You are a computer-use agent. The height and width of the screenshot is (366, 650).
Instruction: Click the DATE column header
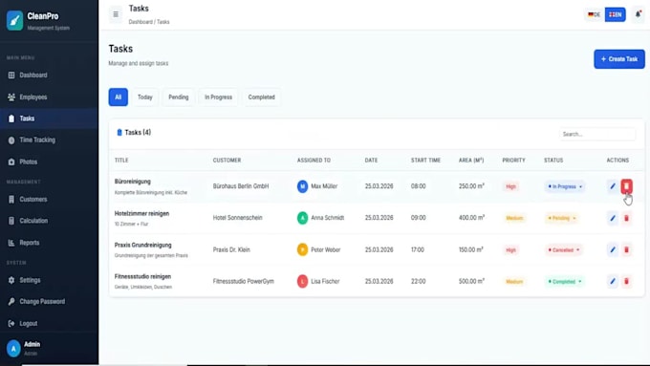click(x=371, y=161)
